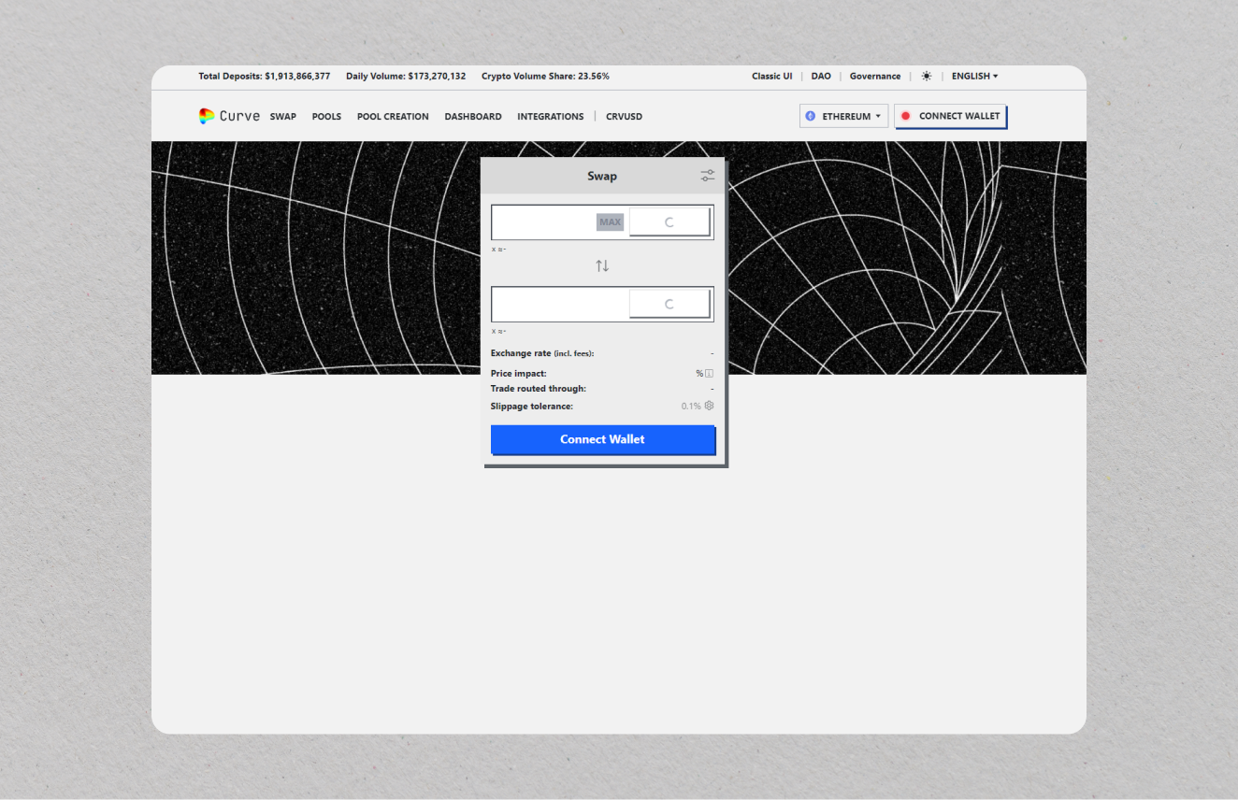Open the to-token selector dropdown
1238x800 pixels.
coord(669,304)
